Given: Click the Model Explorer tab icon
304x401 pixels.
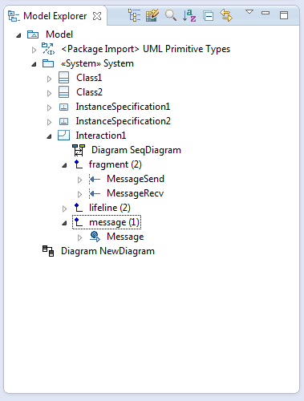Looking at the screenshot, I should pyautogui.click(x=13, y=16).
